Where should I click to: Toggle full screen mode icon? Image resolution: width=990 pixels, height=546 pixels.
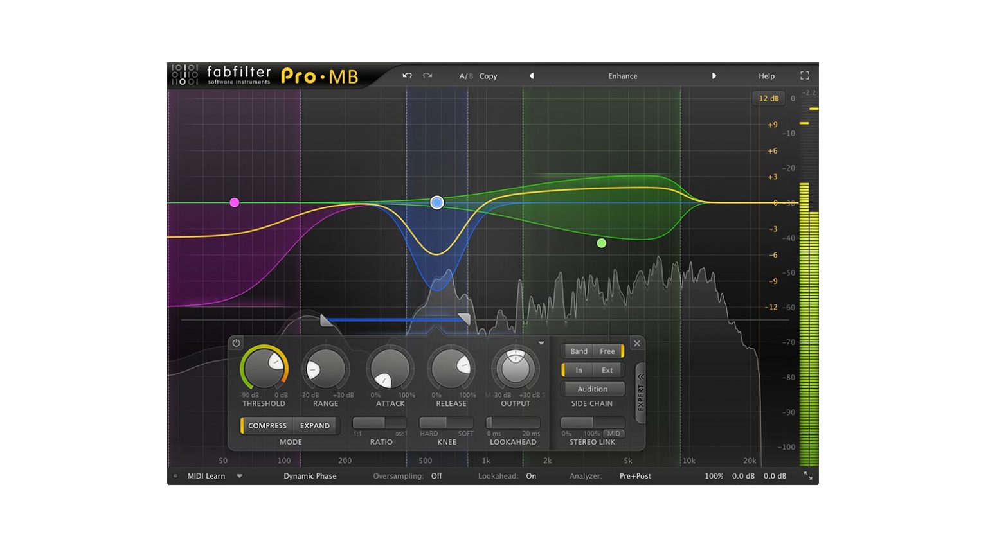[x=804, y=76]
